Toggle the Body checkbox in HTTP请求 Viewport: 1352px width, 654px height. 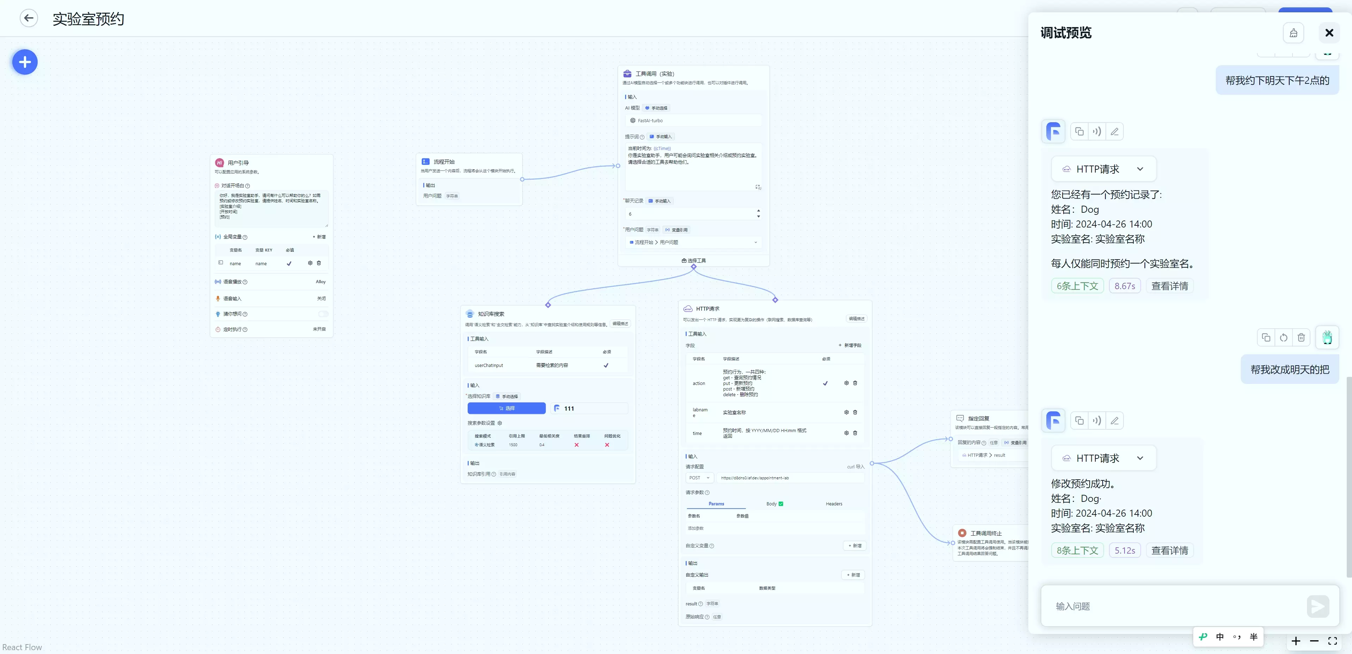coord(781,504)
